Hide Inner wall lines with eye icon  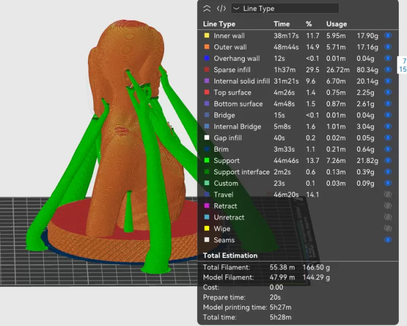click(387, 35)
